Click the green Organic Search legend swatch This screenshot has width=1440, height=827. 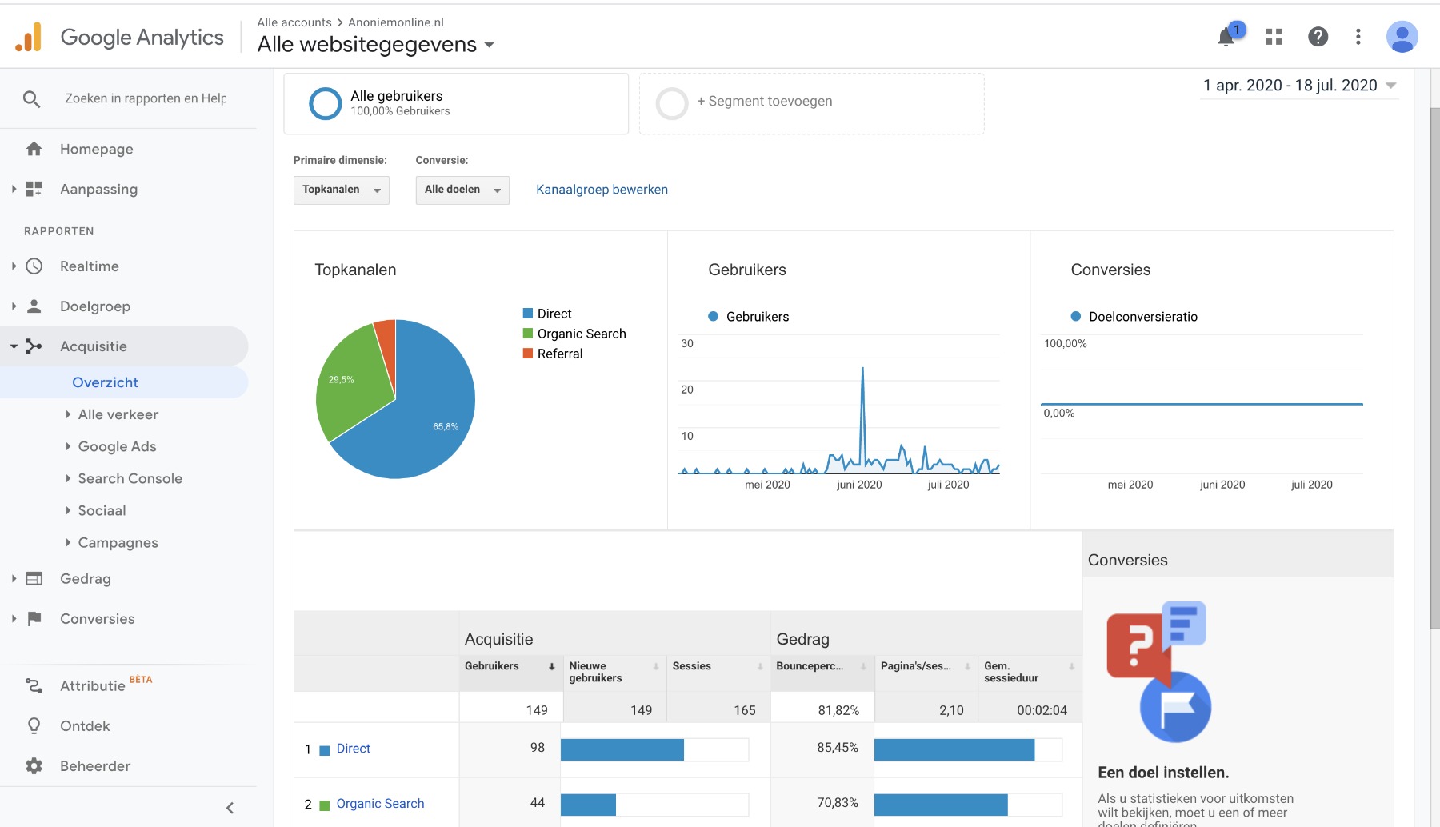[x=528, y=334]
